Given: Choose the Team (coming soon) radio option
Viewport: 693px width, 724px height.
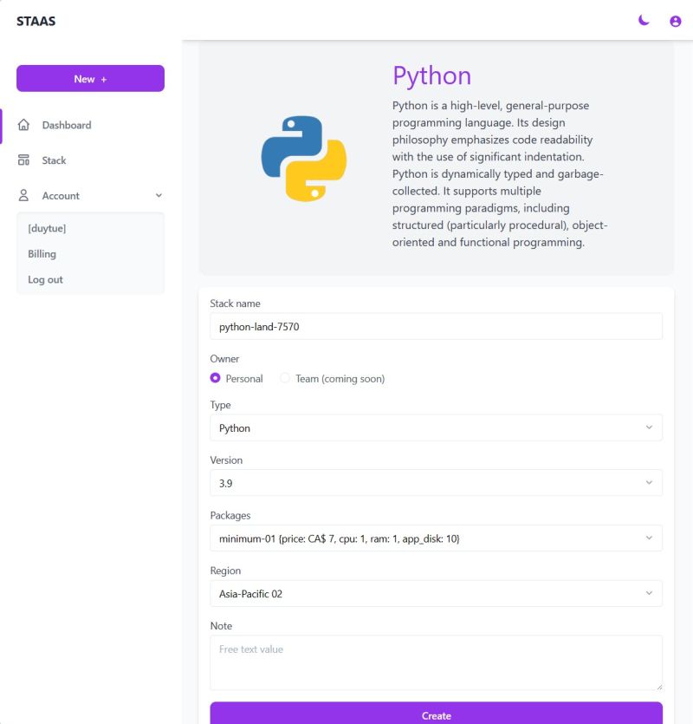Looking at the screenshot, I should [x=285, y=378].
